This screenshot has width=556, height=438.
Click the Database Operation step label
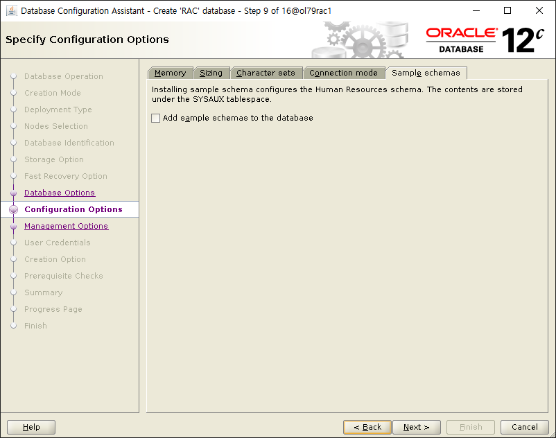(x=64, y=76)
